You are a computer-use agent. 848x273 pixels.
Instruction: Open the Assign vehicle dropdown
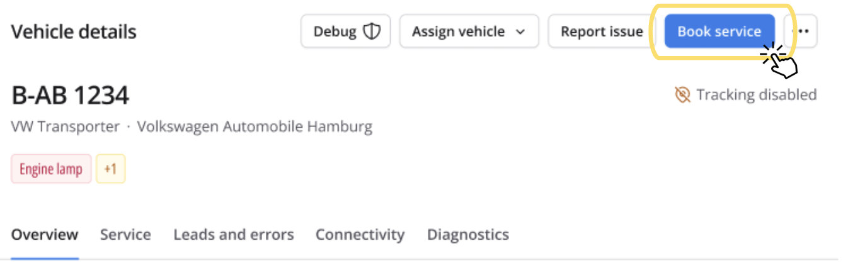point(469,31)
